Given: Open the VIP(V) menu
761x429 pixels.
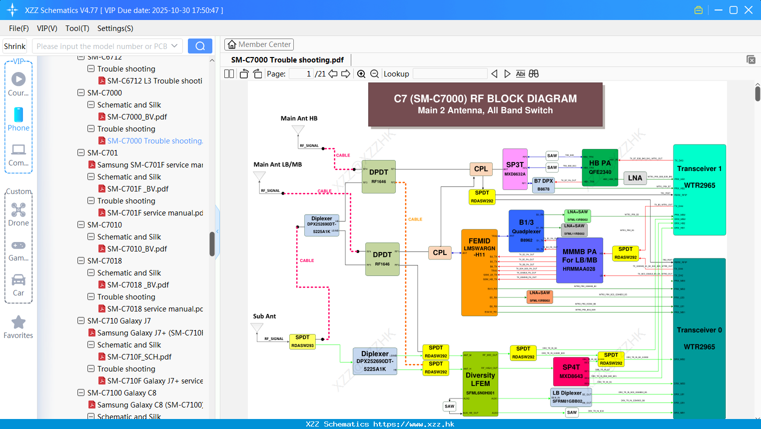Looking at the screenshot, I should (x=47, y=28).
